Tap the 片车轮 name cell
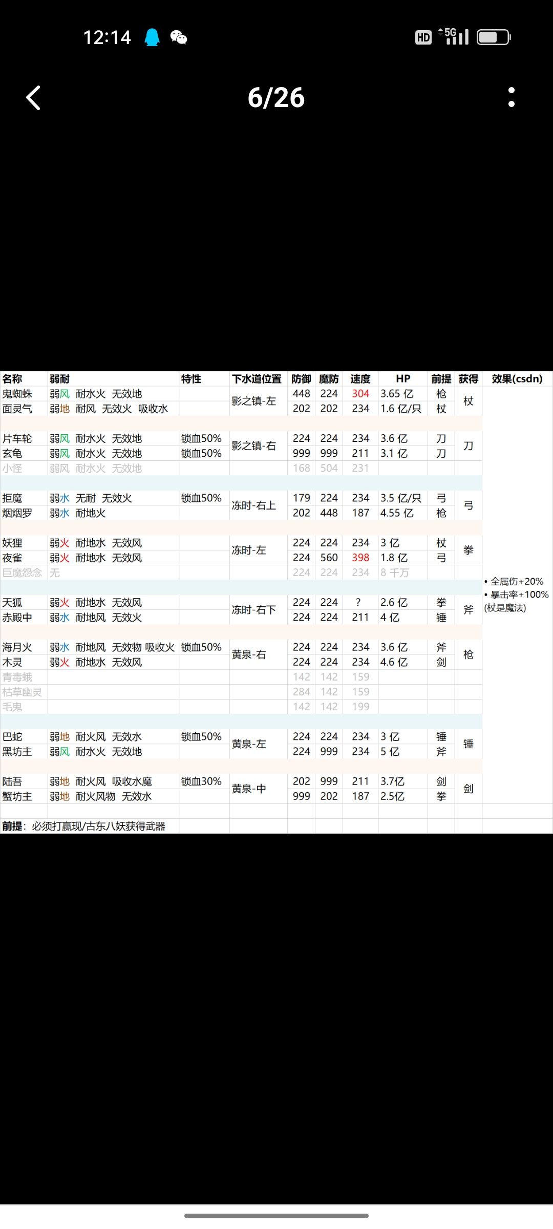The width and height of the screenshot is (553, 1229). pyautogui.click(x=17, y=438)
